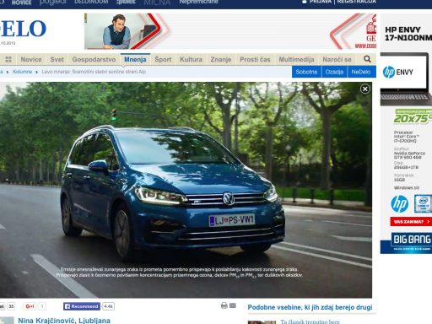432x324 pixels.
Task: Click the VAS ZANIMA red ad button
Action: point(411,222)
